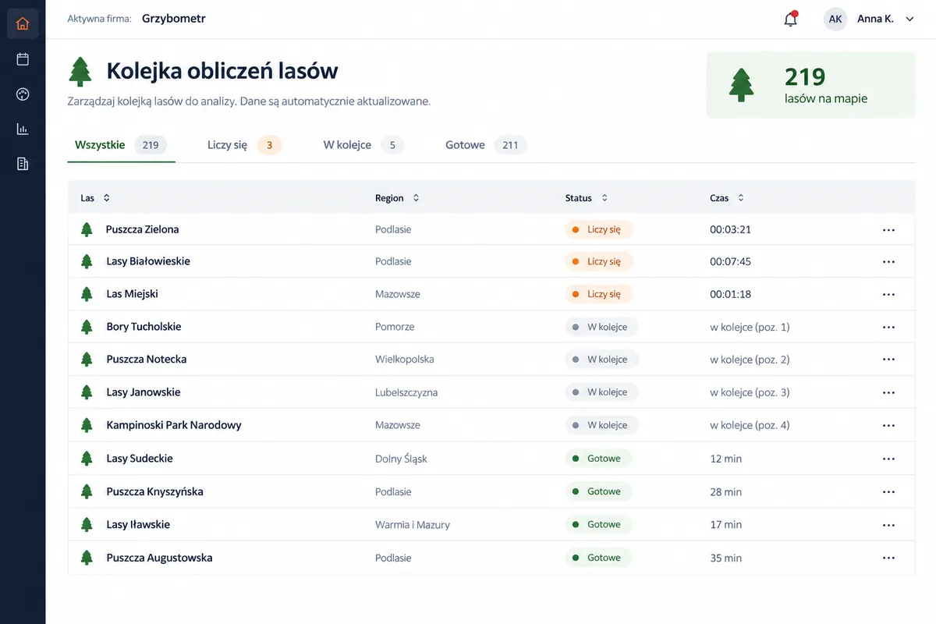Expand the Anna K. account menu chevron
This screenshot has width=936, height=624.
pos(909,19)
